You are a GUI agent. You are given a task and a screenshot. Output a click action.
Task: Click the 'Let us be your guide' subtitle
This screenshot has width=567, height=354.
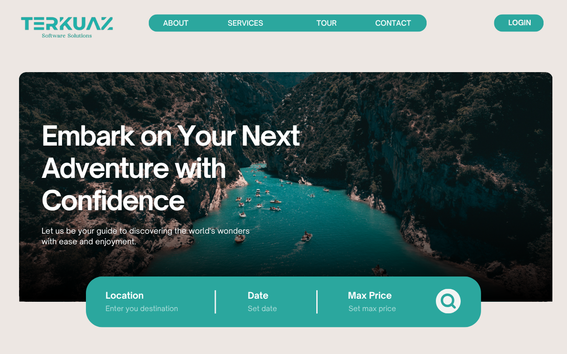pos(145,236)
